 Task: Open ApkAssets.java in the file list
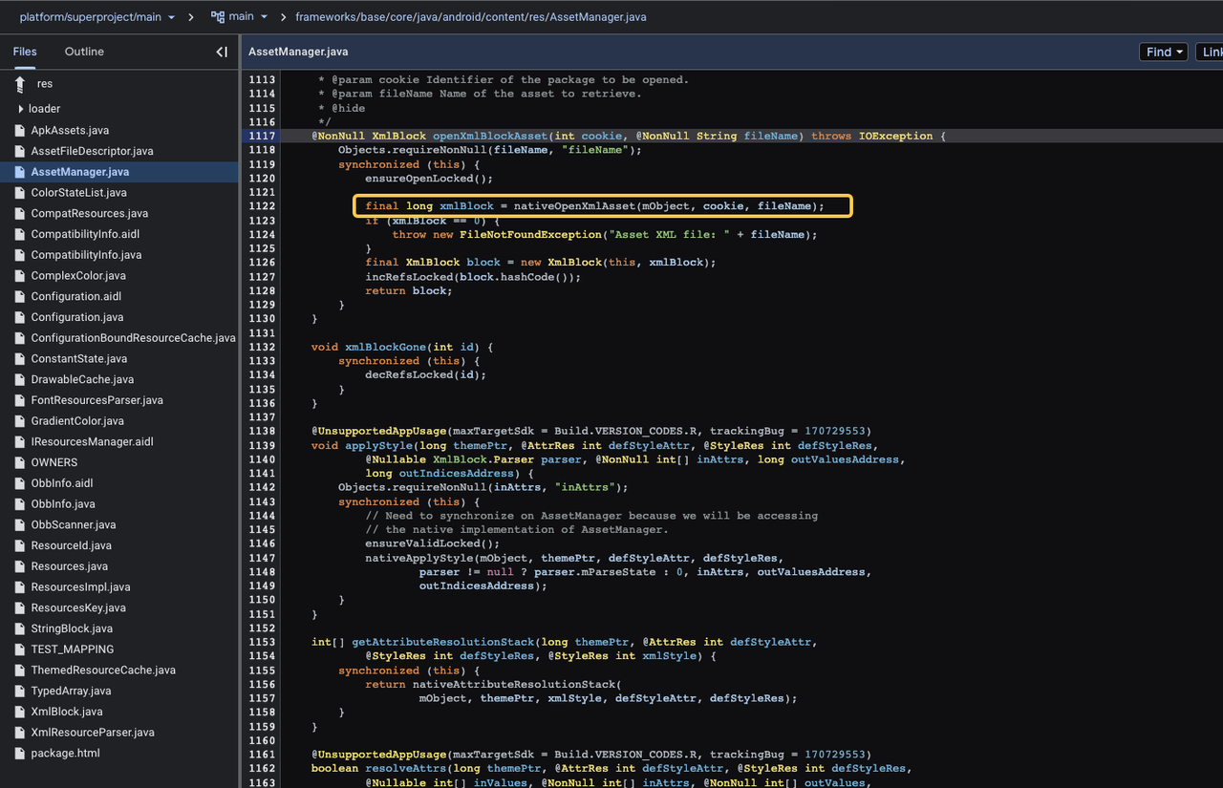click(70, 130)
